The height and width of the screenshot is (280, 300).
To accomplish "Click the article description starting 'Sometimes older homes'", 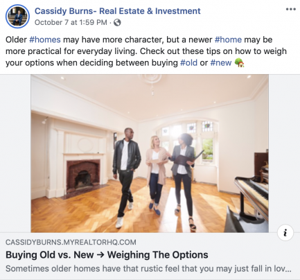I will [x=148, y=269].
